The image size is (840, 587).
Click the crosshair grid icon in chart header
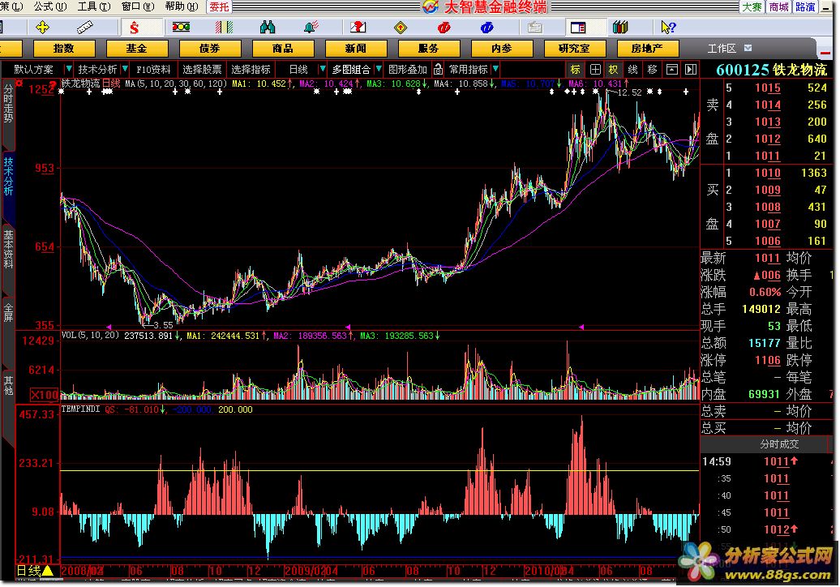click(x=595, y=69)
